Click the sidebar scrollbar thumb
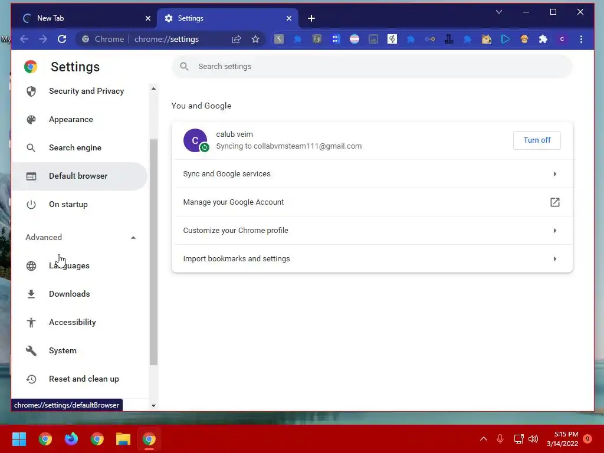604x453 pixels. [x=153, y=251]
